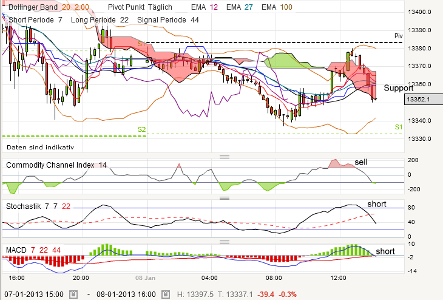The height and width of the screenshot is (300, 443).
Task: Click the Pivot Punkt Täglich label
Action: coord(140,7)
